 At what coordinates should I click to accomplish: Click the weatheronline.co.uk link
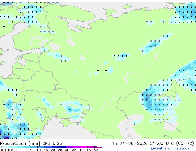pyautogui.click(x=170, y=148)
